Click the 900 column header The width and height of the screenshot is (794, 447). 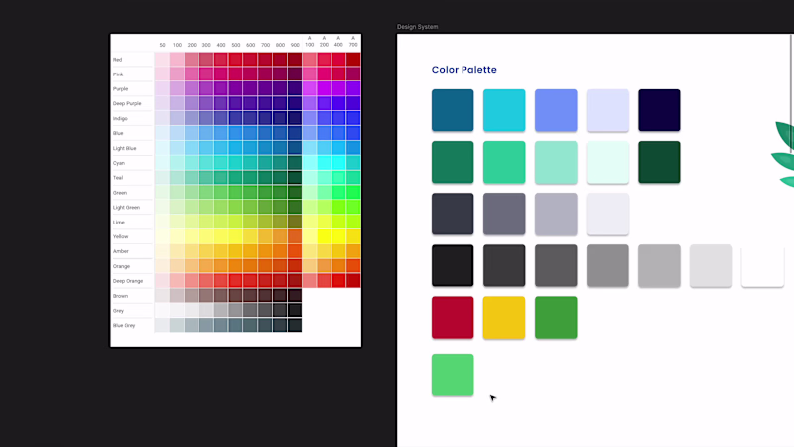[x=295, y=45]
